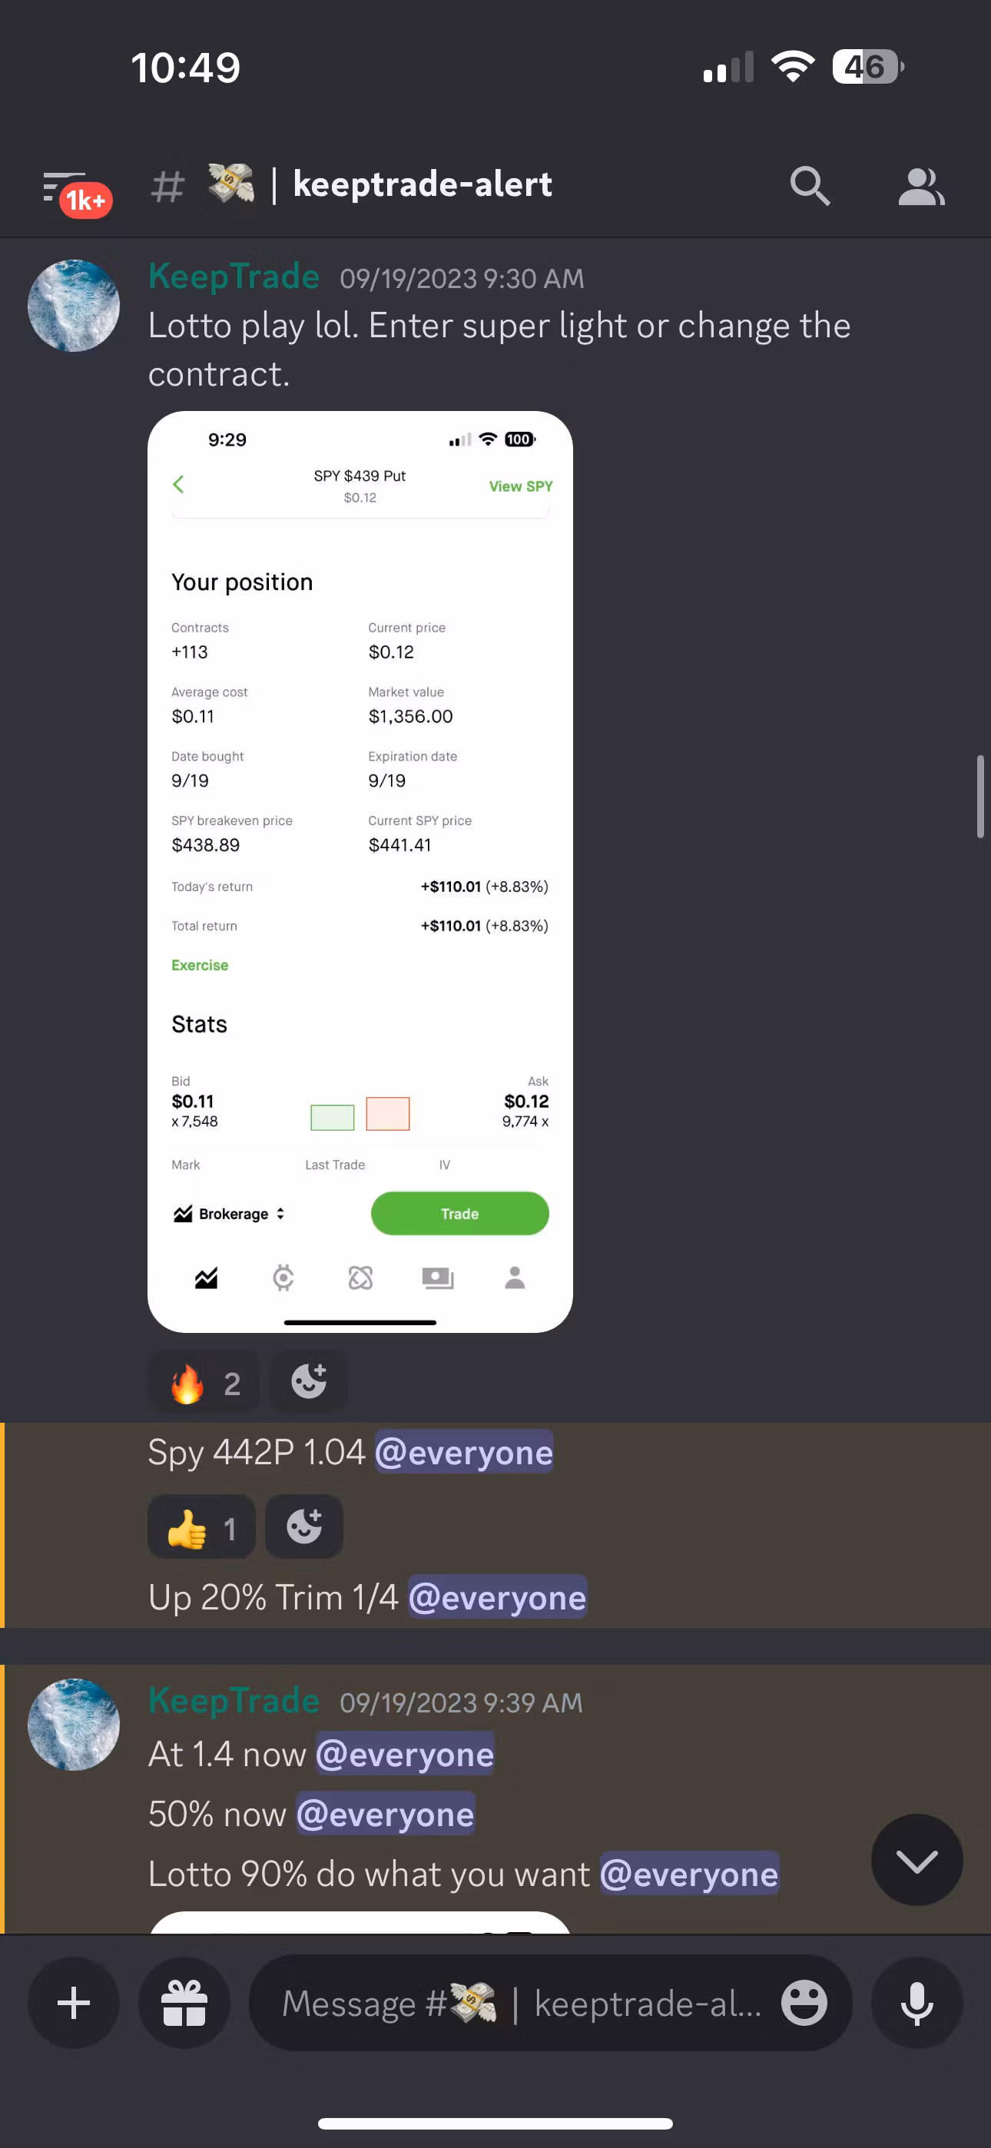The width and height of the screenshot is (991, 2148).
Task: Open the emoji picker smiley
Action: 804,2002
